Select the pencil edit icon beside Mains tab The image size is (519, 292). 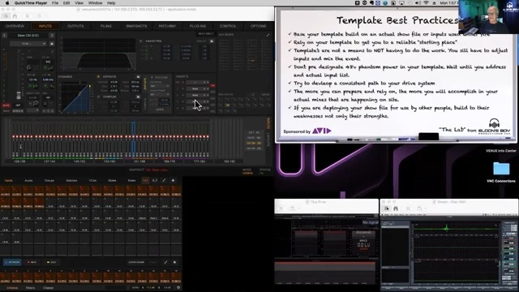164,180
